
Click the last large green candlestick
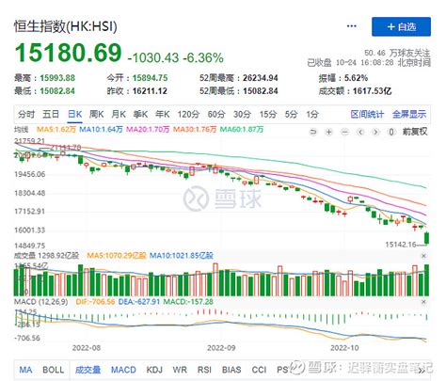coord(426,238)
